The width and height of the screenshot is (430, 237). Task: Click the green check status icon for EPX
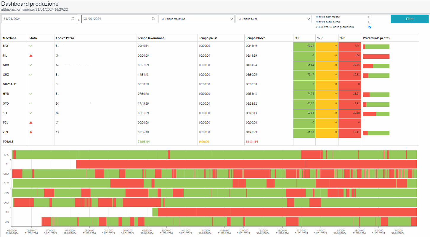pyautogui.click(x=31, y=46)
